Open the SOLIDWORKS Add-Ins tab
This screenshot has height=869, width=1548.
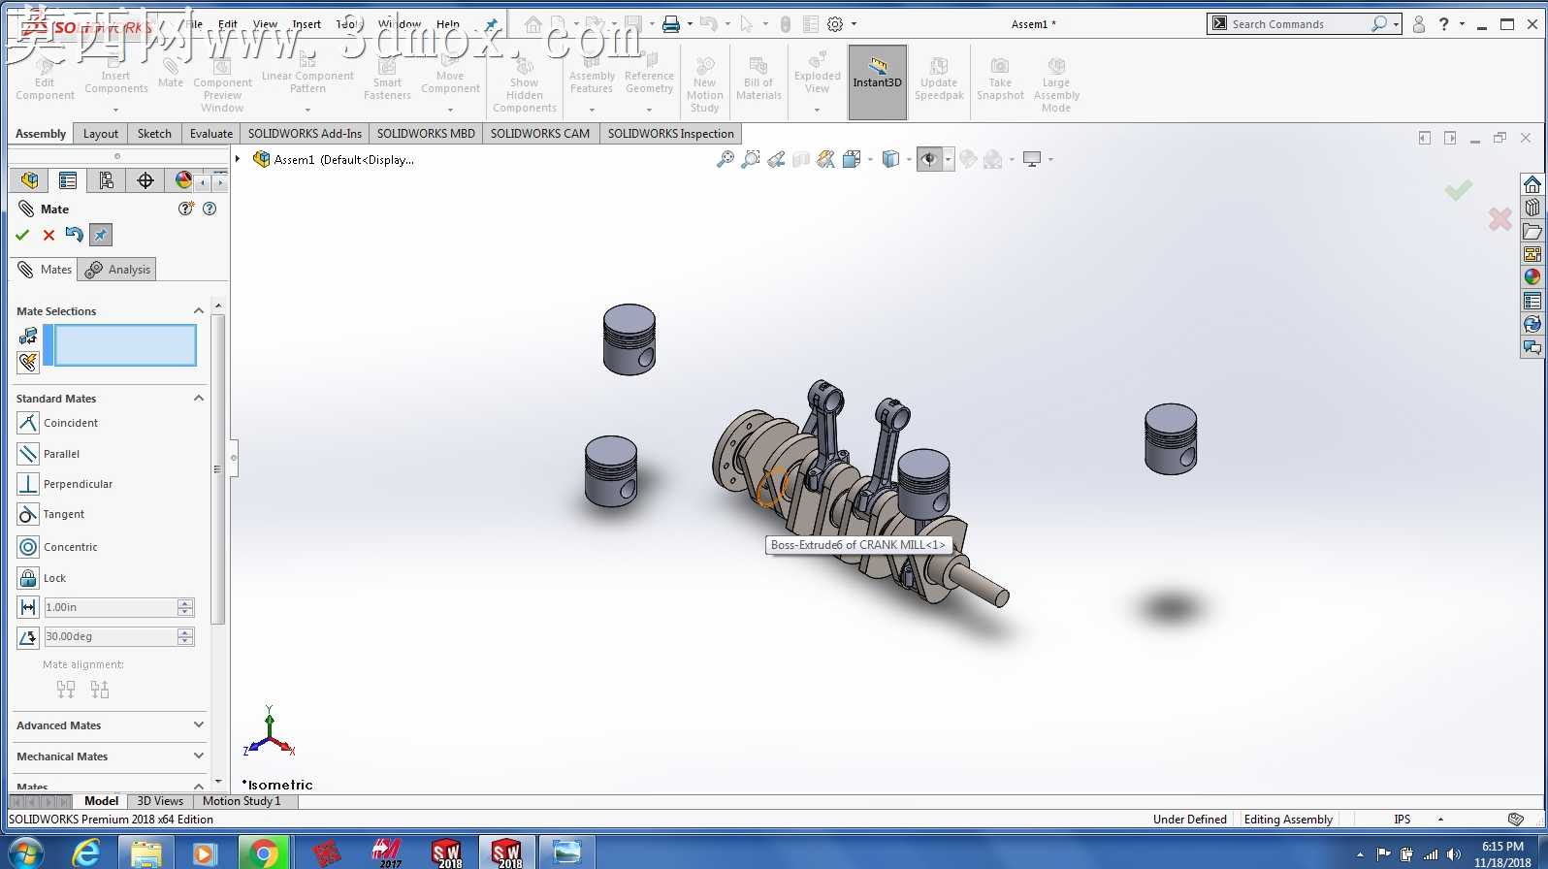(x=305, y=134)
